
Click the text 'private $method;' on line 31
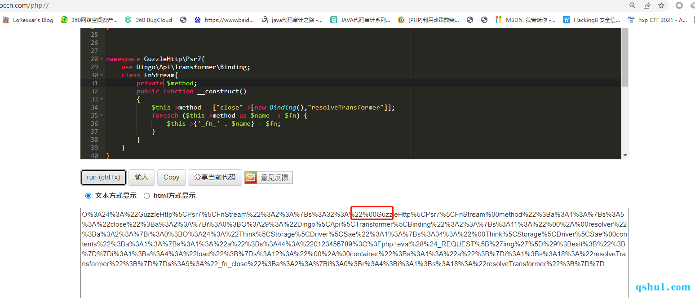coord(167,83)
